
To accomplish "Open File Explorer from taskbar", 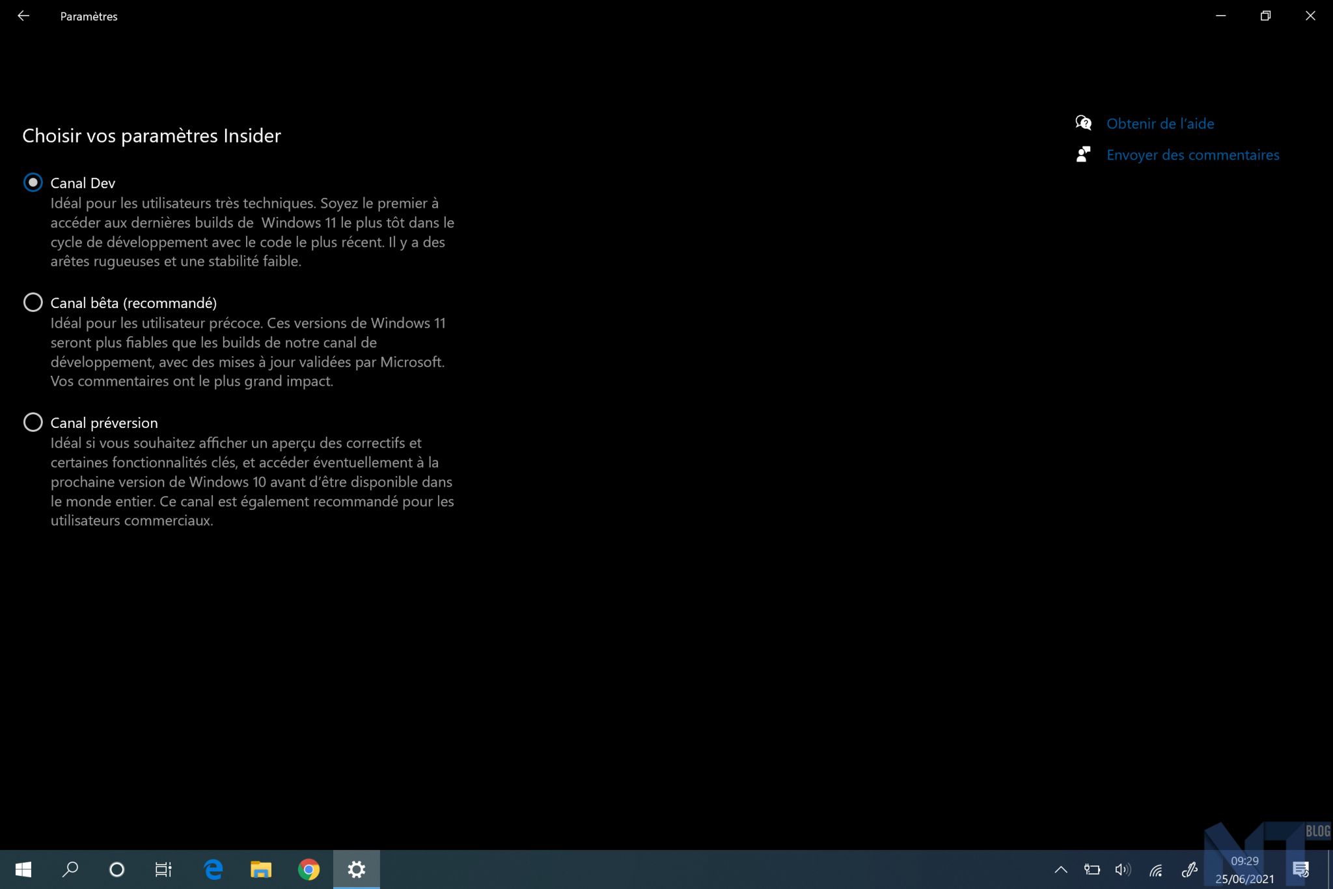I will pos(261,869).
